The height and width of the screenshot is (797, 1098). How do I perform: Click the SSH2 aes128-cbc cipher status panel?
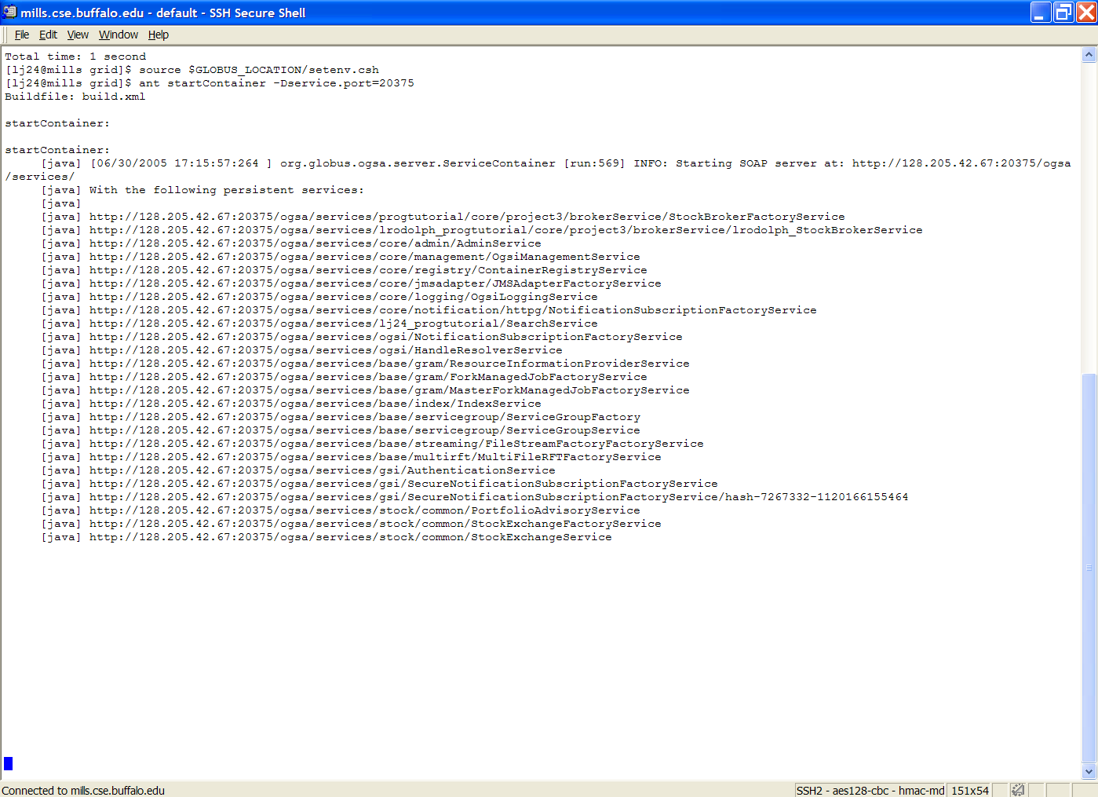click(x=870, y=790)
